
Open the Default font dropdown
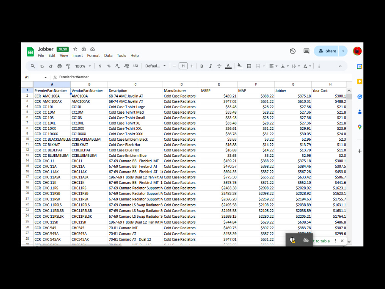(156, 66)
